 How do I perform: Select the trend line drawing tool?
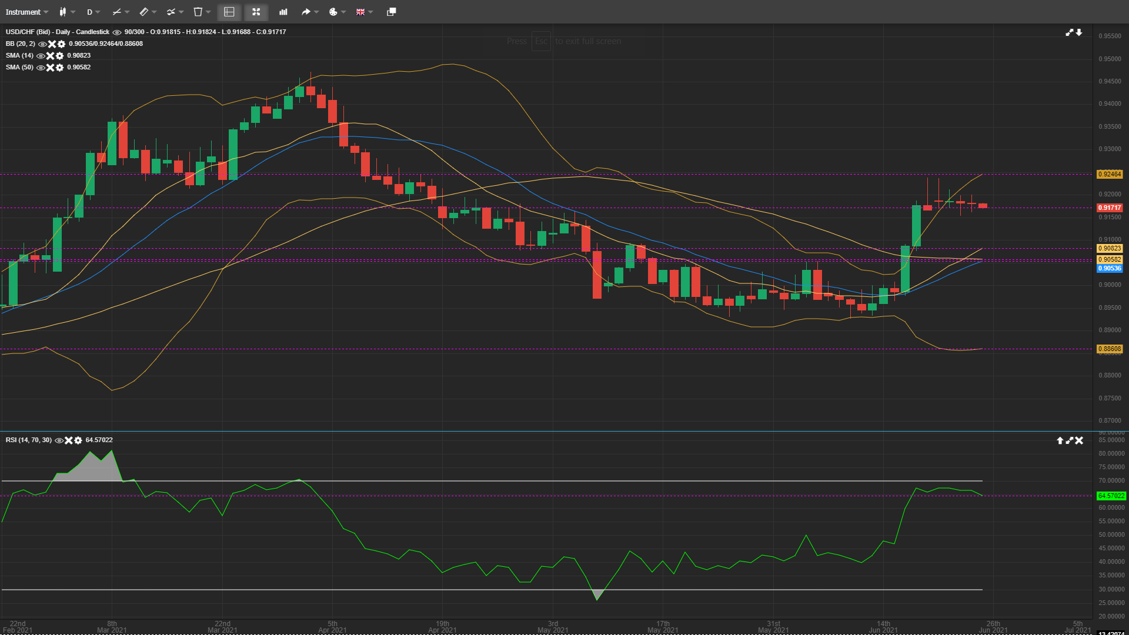click(x=116, y=12)
